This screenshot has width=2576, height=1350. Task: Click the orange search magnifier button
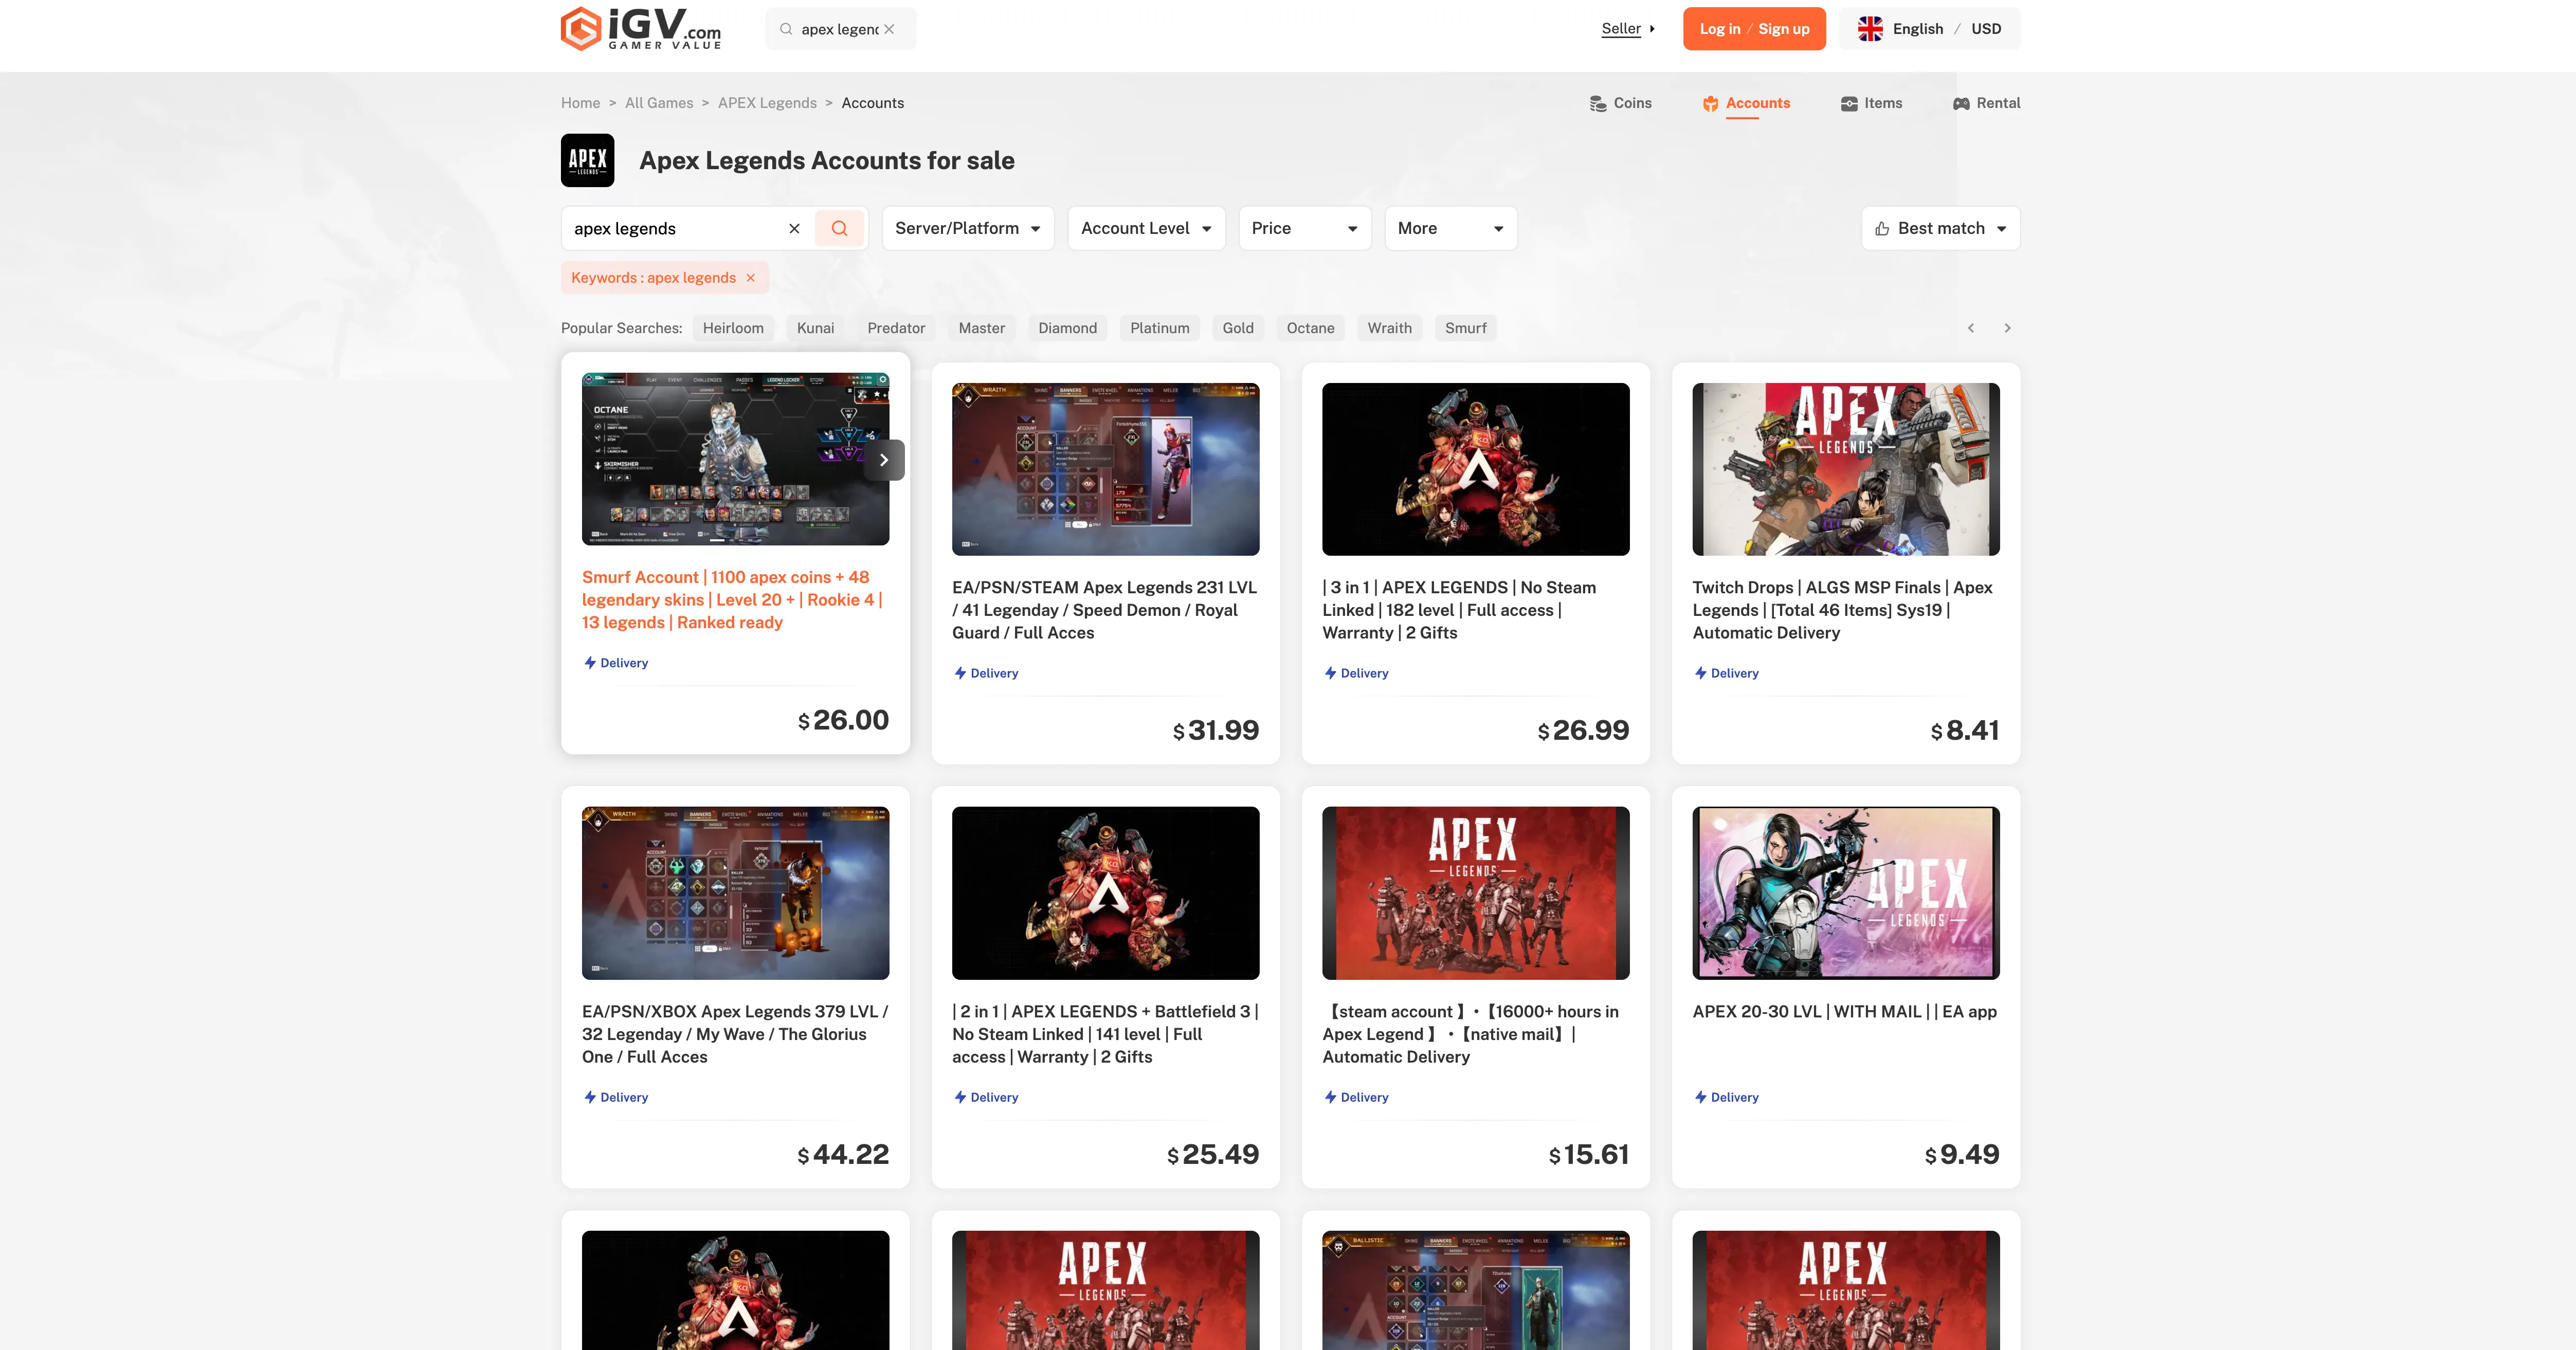(x=839, y=229)
